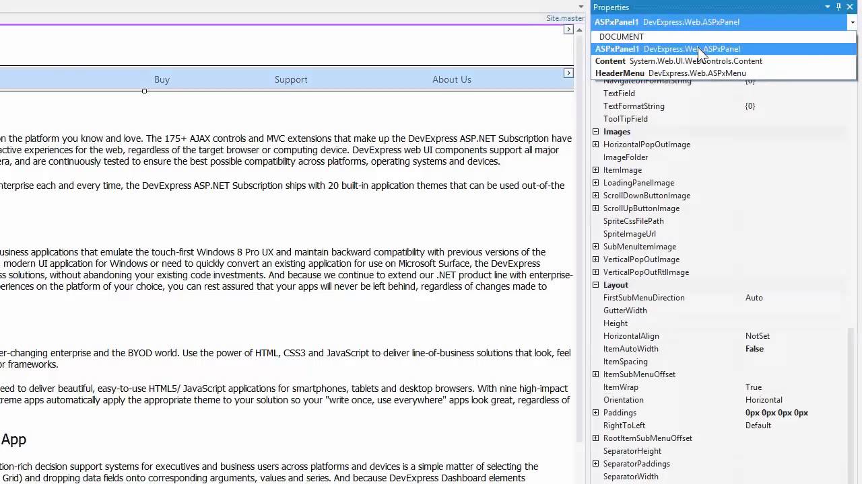
Task: Expand LoadingPanelImage property
Action: (x=595, y=183)
